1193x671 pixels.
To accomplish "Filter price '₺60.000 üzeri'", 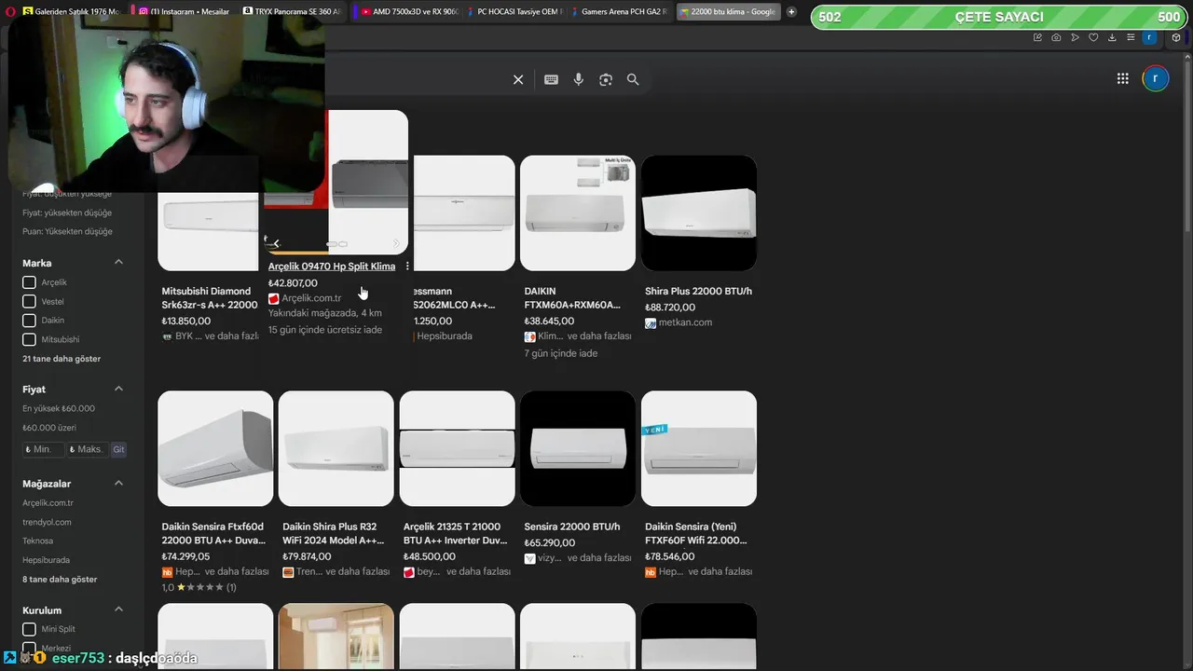I will point(49,428).
